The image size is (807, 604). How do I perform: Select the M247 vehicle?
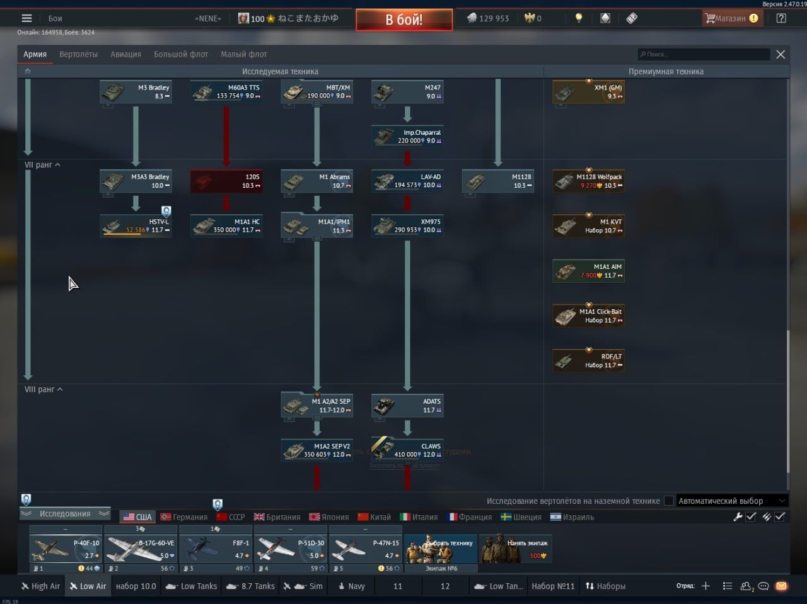407,92
